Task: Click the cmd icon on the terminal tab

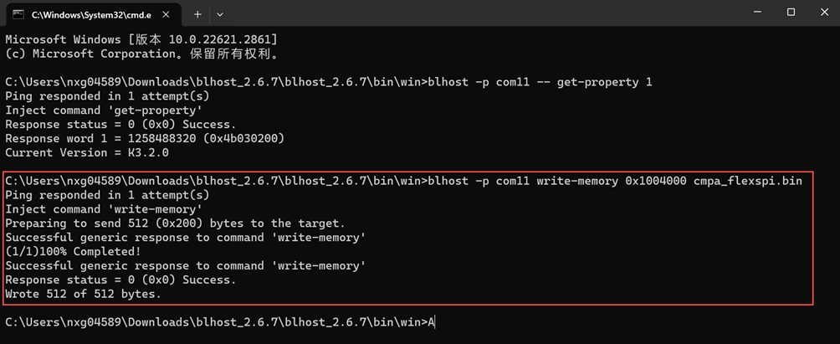Action: click(18, 14)
